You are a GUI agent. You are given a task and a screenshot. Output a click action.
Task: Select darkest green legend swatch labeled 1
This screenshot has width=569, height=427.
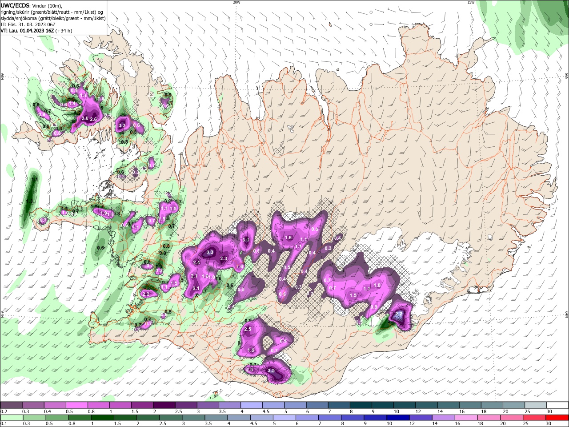(x=103, y=417)
